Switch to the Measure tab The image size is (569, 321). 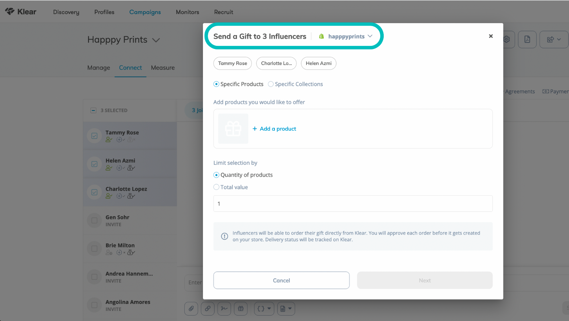tap(163, 68)
